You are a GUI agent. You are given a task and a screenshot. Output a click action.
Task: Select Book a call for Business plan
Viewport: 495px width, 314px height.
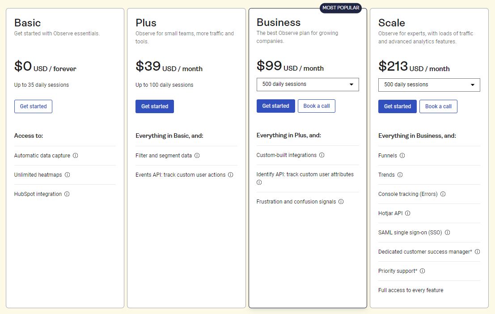[317, 106]
